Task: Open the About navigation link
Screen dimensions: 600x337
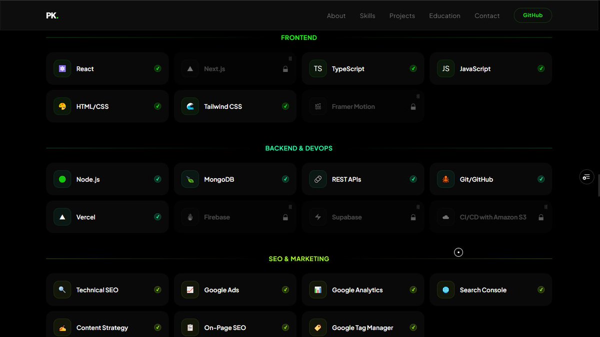Action: 336,15
